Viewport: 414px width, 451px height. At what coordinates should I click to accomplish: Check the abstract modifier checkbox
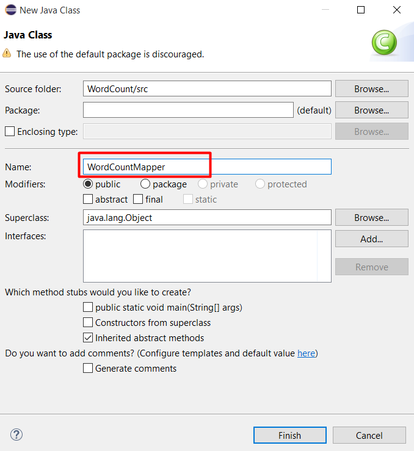coord(88,199)
